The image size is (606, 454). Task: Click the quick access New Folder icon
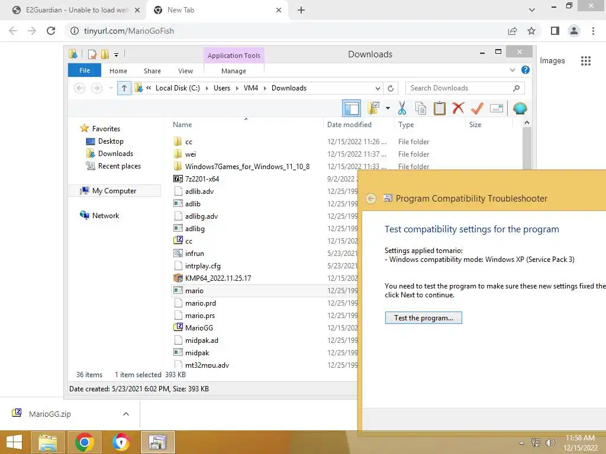(x=105, y=54)
